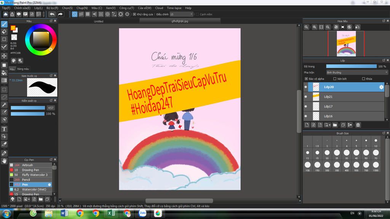Click the navigator preview thumbnail
Screen dimensions: 390x219
click(x=346, y=44)
